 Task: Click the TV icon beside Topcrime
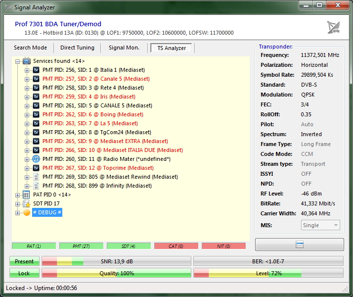(x=36, y=168)
